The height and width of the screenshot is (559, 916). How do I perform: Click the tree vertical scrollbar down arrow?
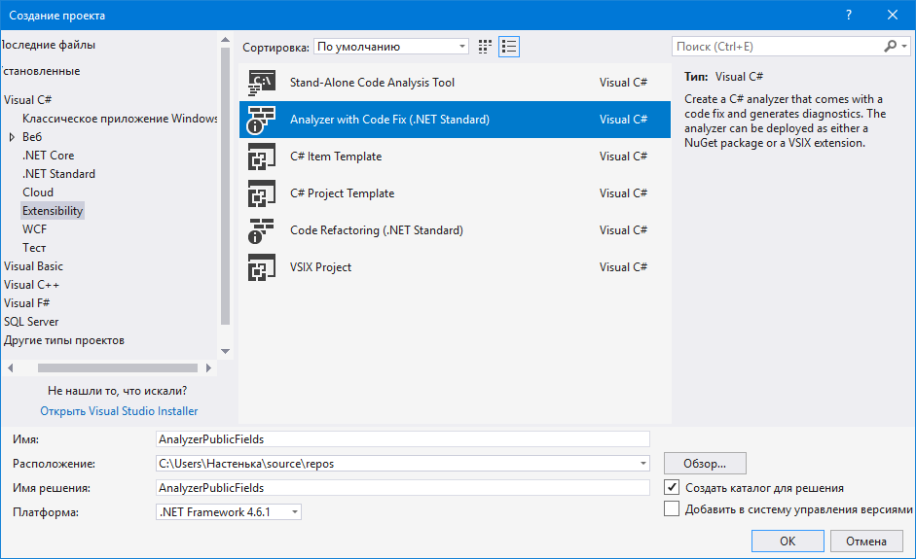226,351
